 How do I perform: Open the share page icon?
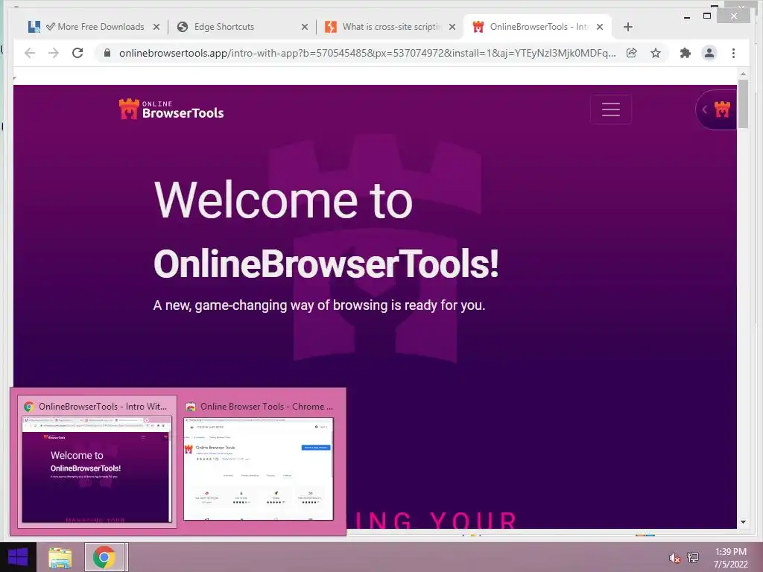[632, 53]
